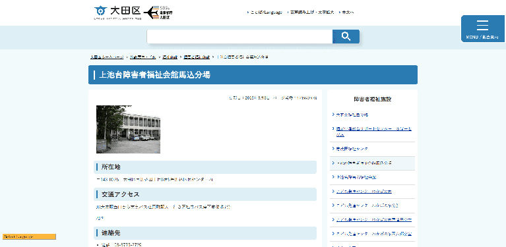Click the magnifier search button
506x247 pixels.
coord(346,36)
